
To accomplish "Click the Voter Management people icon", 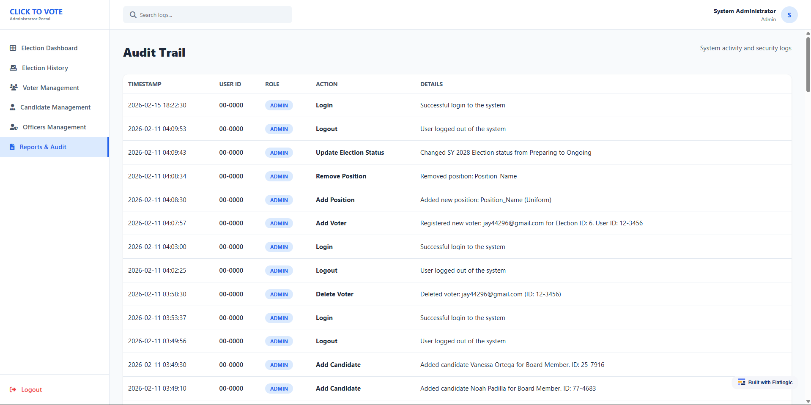I will pos(14,88).
